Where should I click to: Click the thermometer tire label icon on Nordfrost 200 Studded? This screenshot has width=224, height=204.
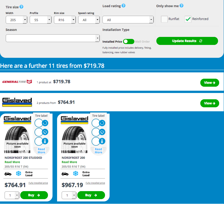pyautogui.click(x=45, y=141)
